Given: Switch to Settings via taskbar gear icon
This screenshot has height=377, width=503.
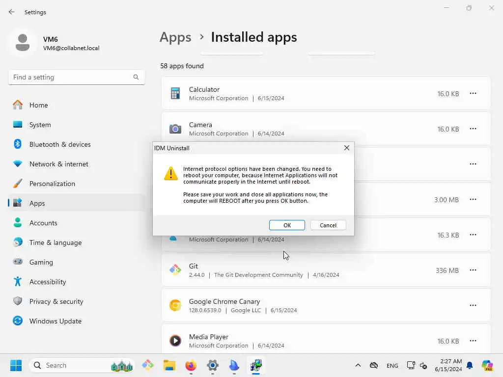Looking at the screenshot, I should click(212, 365).
